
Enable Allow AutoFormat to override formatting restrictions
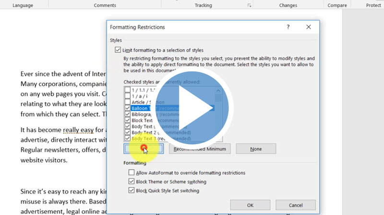(132, 173)
